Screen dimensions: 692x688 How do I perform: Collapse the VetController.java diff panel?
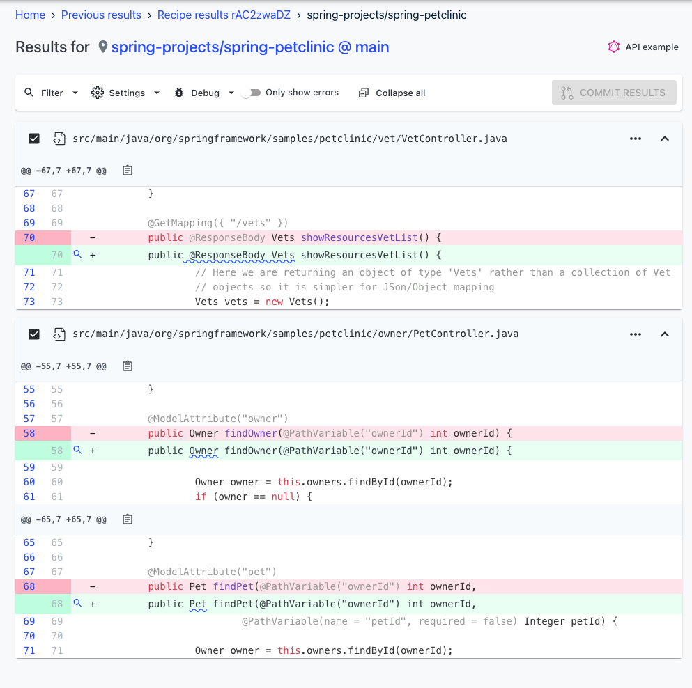664,139
